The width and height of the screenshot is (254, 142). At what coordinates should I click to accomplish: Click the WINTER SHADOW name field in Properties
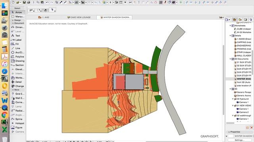[244, 136]
